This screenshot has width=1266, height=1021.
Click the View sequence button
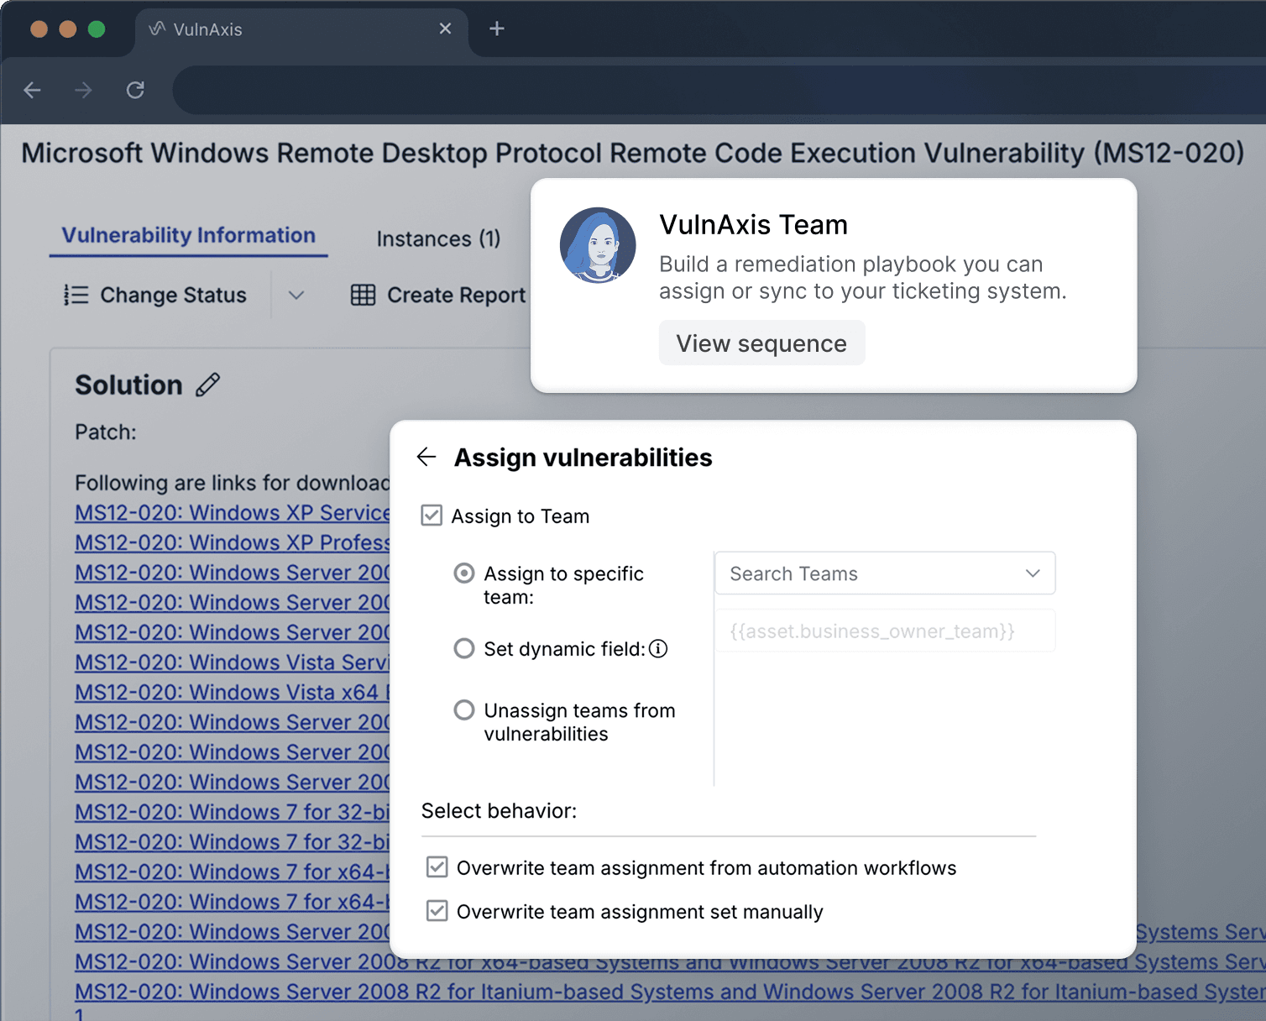coord(761,343)
